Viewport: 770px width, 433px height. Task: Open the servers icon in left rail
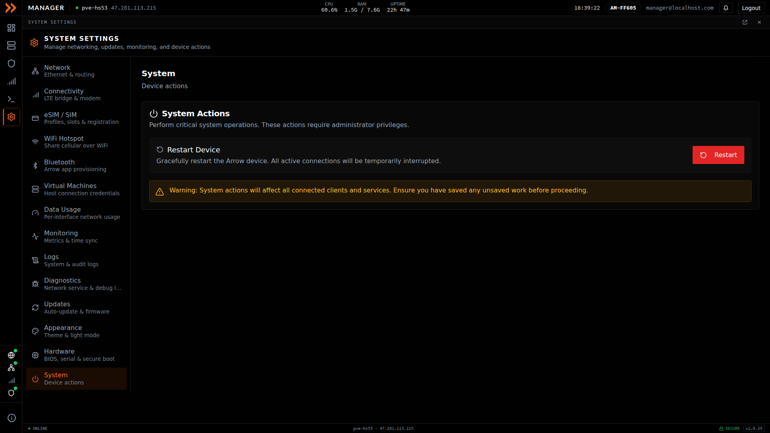11,46
